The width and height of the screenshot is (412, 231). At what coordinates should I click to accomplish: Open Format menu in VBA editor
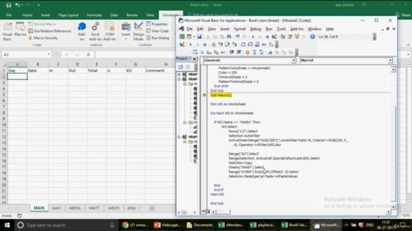[239, 29]
